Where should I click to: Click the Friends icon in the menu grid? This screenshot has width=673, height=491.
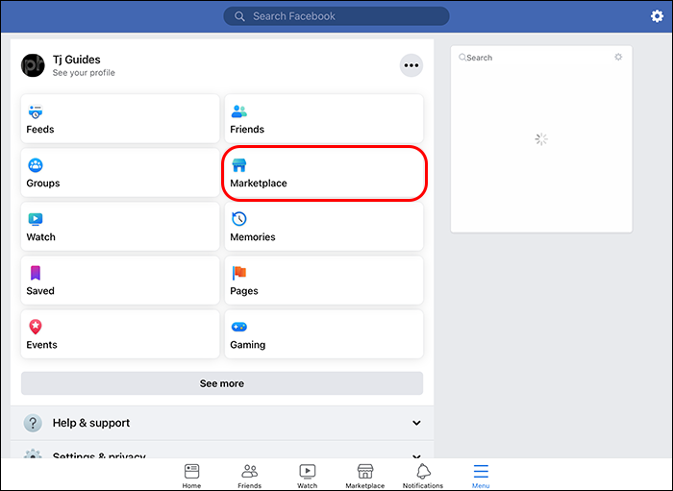[x=239, y=111]
